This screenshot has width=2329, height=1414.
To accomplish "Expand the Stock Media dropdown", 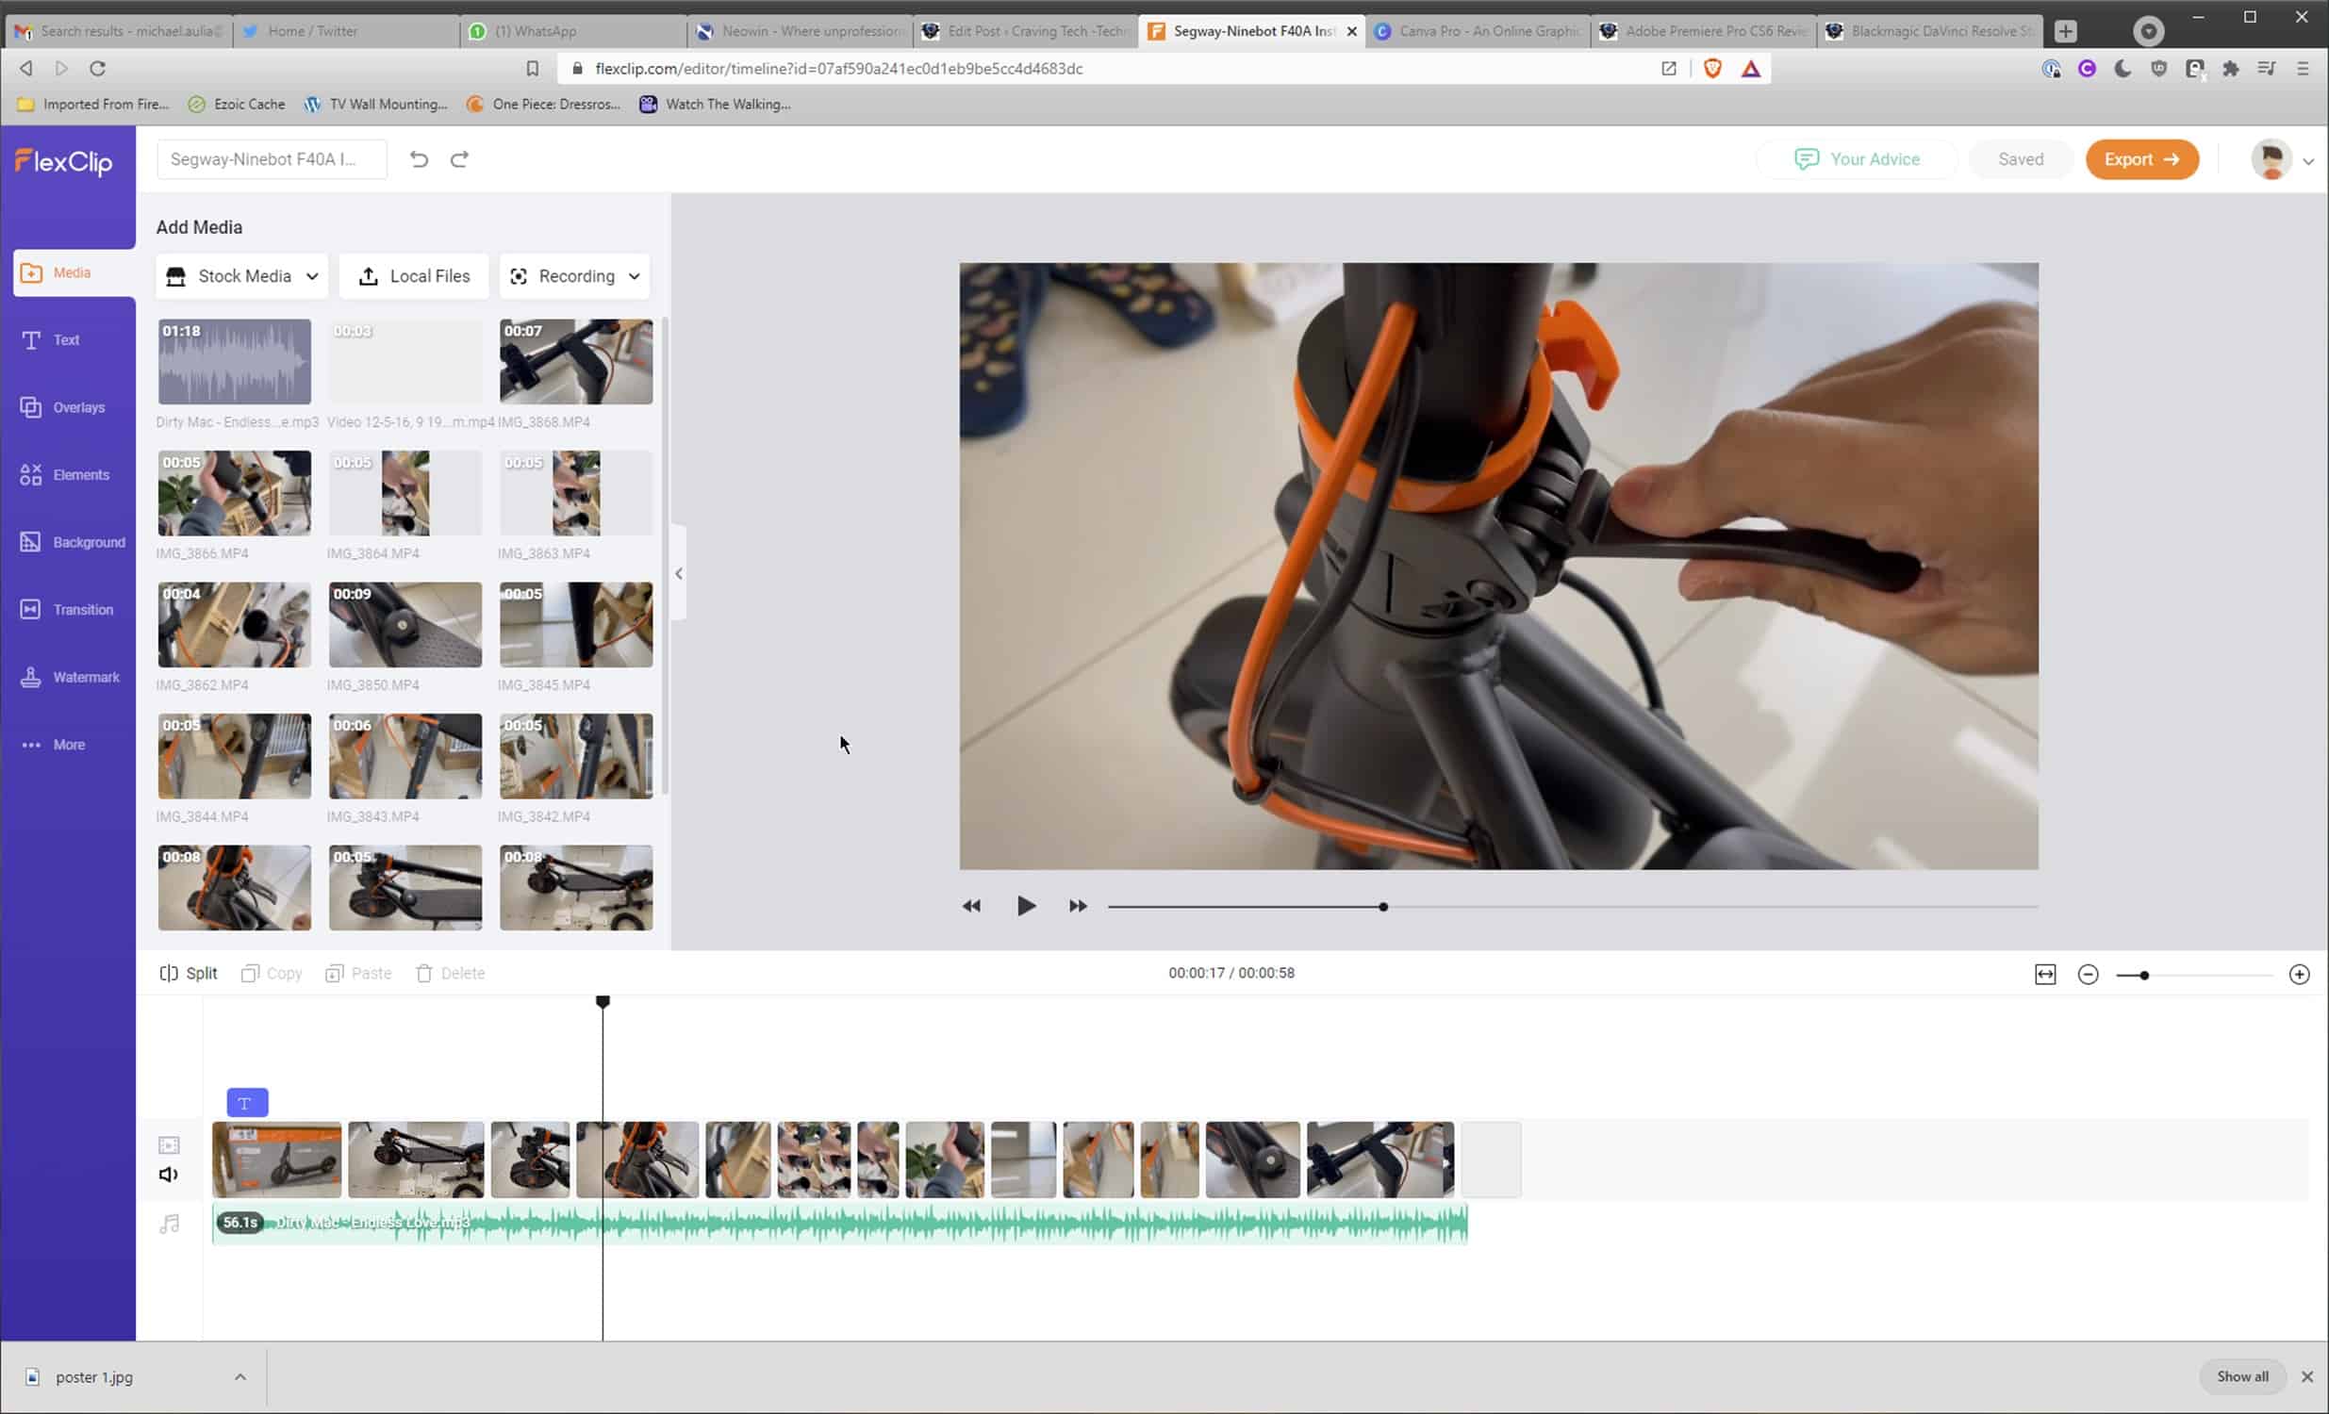I will (242, 276).
